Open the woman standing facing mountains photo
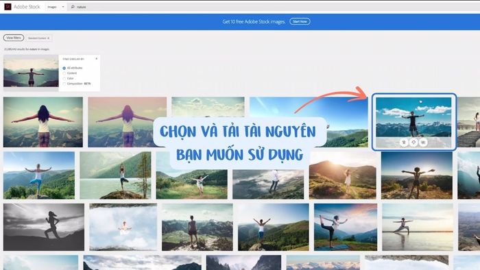Screen dimensions: 480x270 (x=197, y=227)
